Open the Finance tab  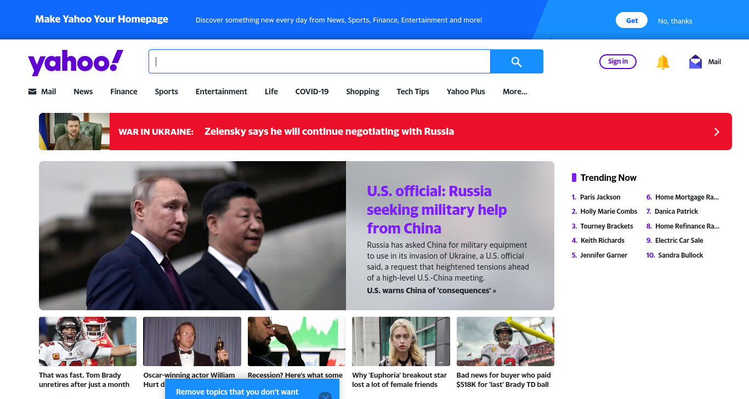pyautogui.click(x=124, y=92)
